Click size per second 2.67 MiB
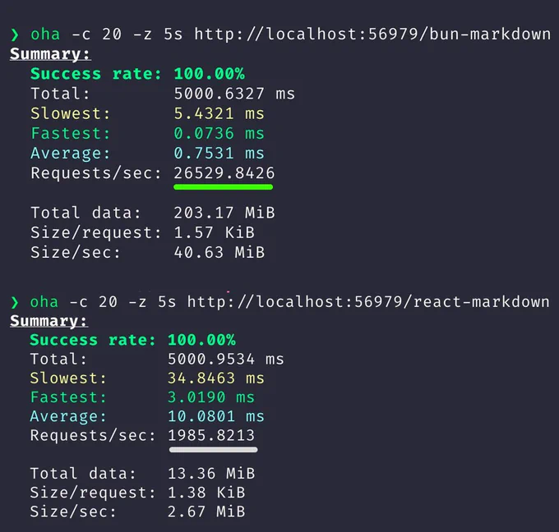Screen dimensions: 559x532 click(x=206, y=511)
